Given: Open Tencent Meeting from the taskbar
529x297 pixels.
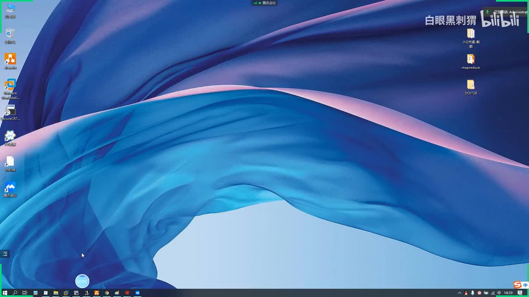Looking at the screenshot, I should [138, 293].
